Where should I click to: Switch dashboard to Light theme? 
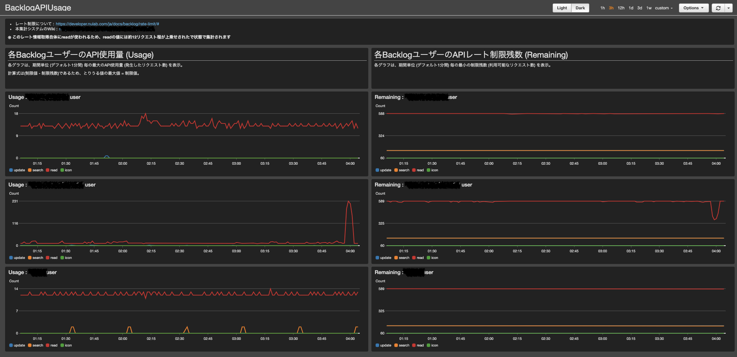coord(562,8)
